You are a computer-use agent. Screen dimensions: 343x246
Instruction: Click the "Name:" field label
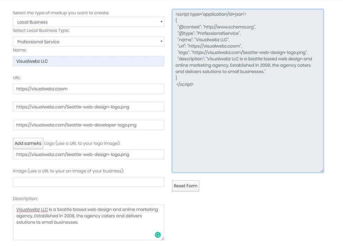coord(20,50)
